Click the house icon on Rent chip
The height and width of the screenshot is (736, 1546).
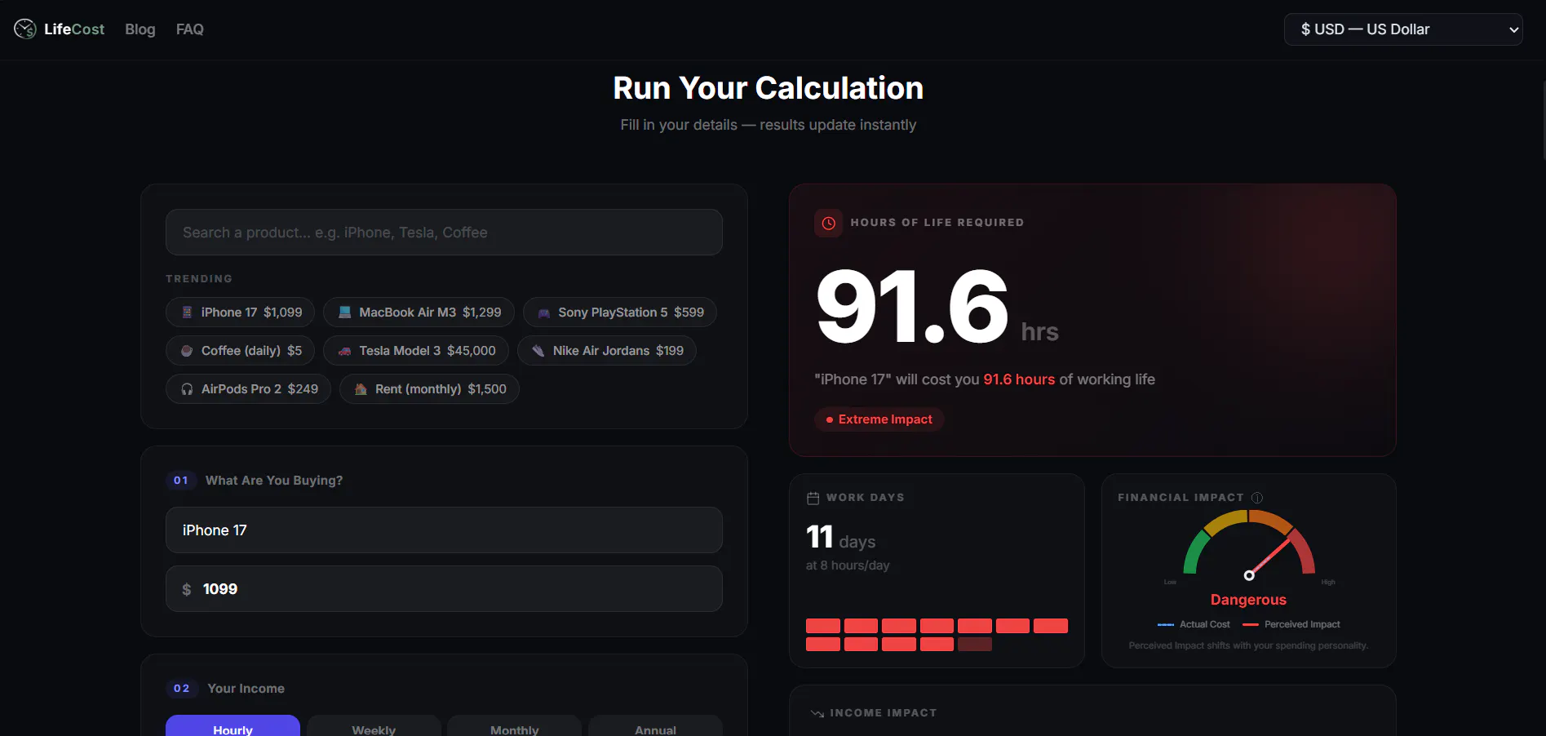click(x=361, y=389)
